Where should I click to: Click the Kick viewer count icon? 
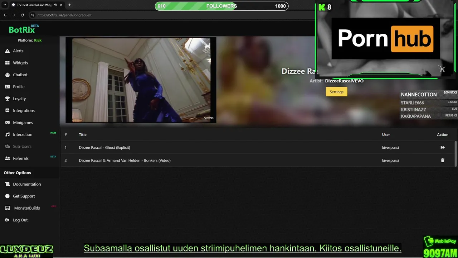coord(322,7)
